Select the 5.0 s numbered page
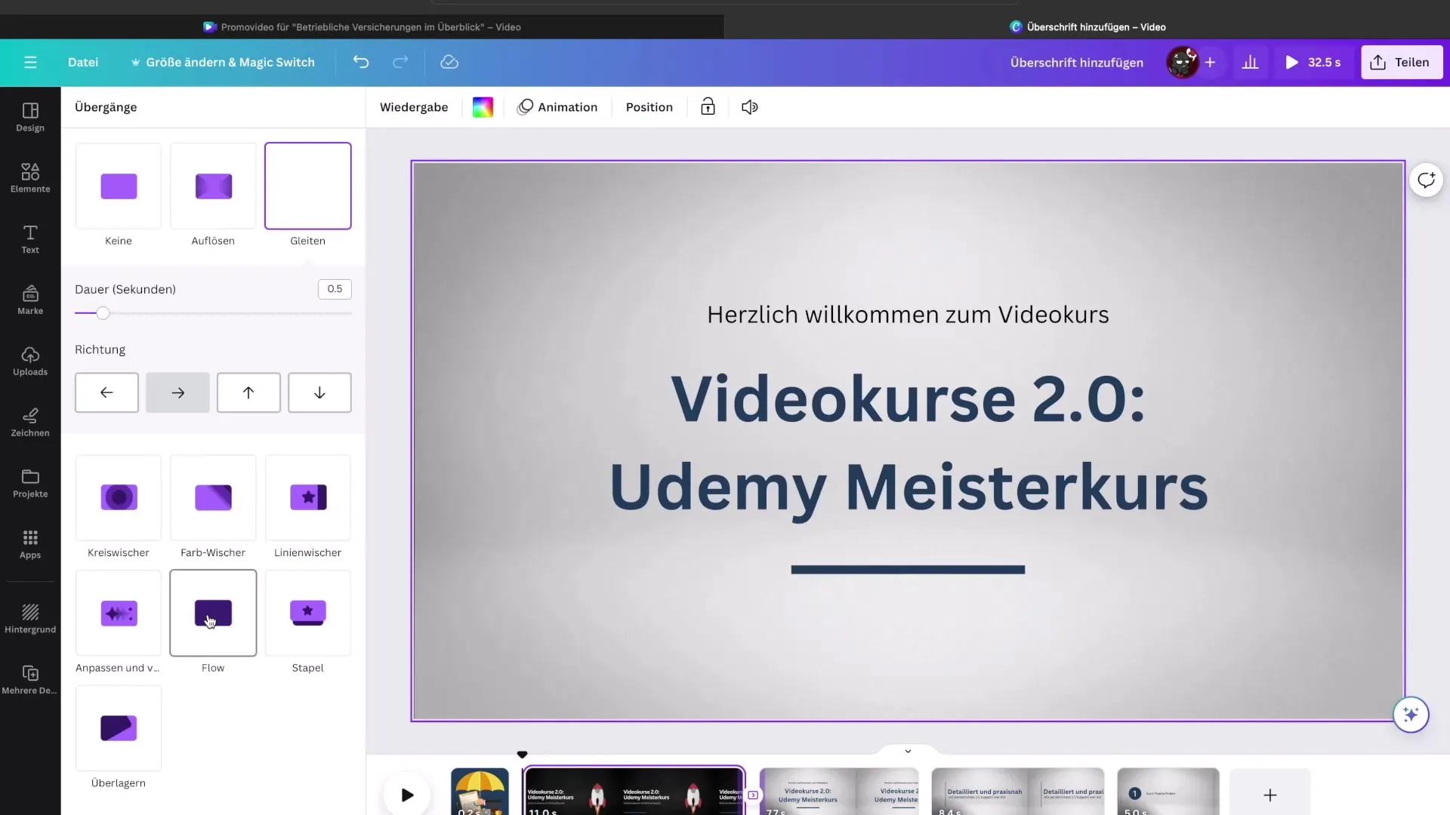 pyautogui.click(x=1168, y=792)
